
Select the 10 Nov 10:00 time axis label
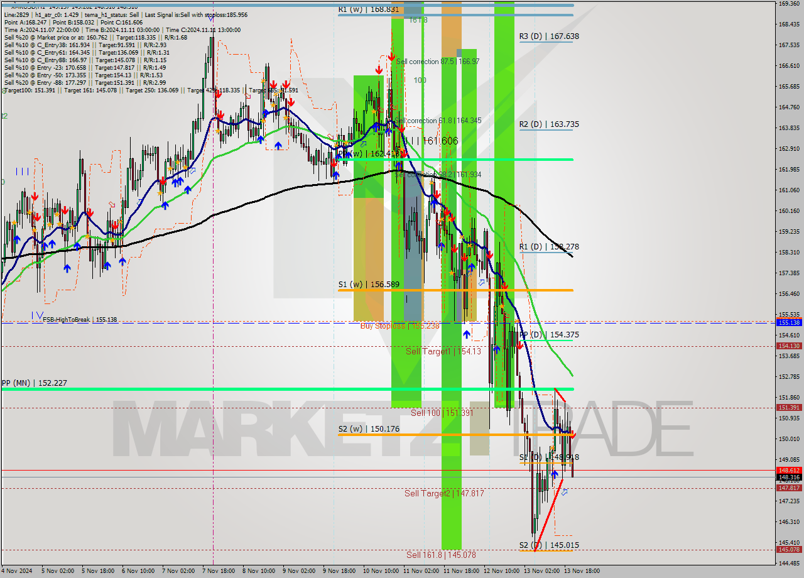380,571
